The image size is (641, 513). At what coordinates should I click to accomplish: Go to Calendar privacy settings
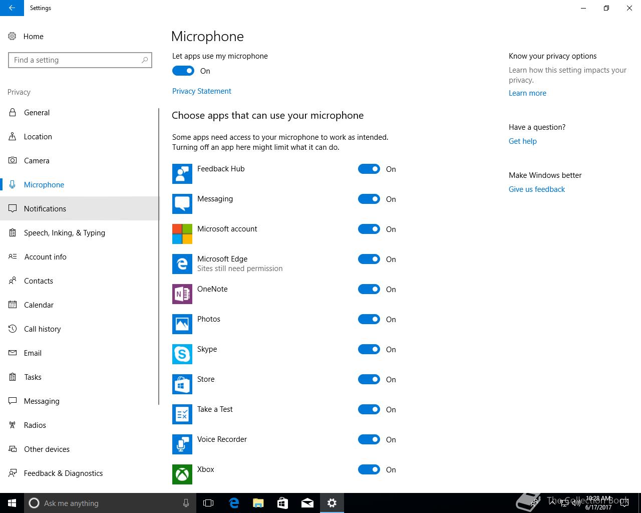tap(79, 305)
